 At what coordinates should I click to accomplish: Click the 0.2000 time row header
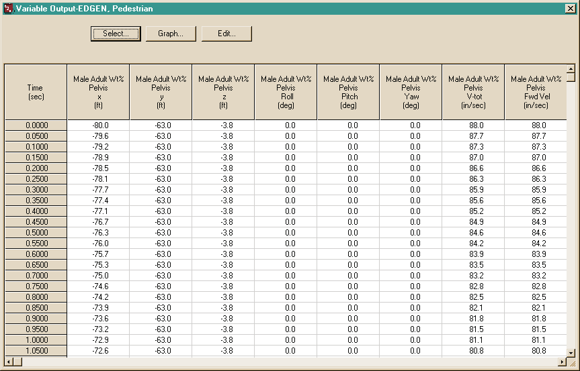click(36, 168)
